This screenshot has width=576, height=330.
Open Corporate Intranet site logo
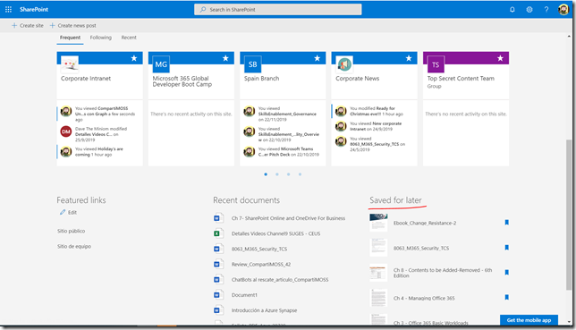[x=70, y=64]
